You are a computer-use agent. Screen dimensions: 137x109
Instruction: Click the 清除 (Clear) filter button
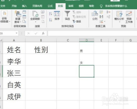pyautogui.click(x=77, y=12)
